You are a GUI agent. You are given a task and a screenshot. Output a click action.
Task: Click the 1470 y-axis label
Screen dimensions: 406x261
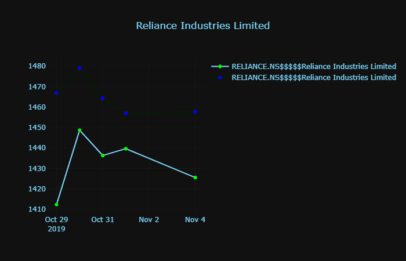pyautogui.click(x=37, y=87)
